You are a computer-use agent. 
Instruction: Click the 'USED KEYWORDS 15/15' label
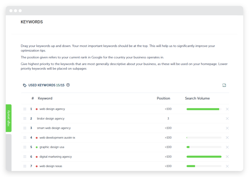click(46, 85)
